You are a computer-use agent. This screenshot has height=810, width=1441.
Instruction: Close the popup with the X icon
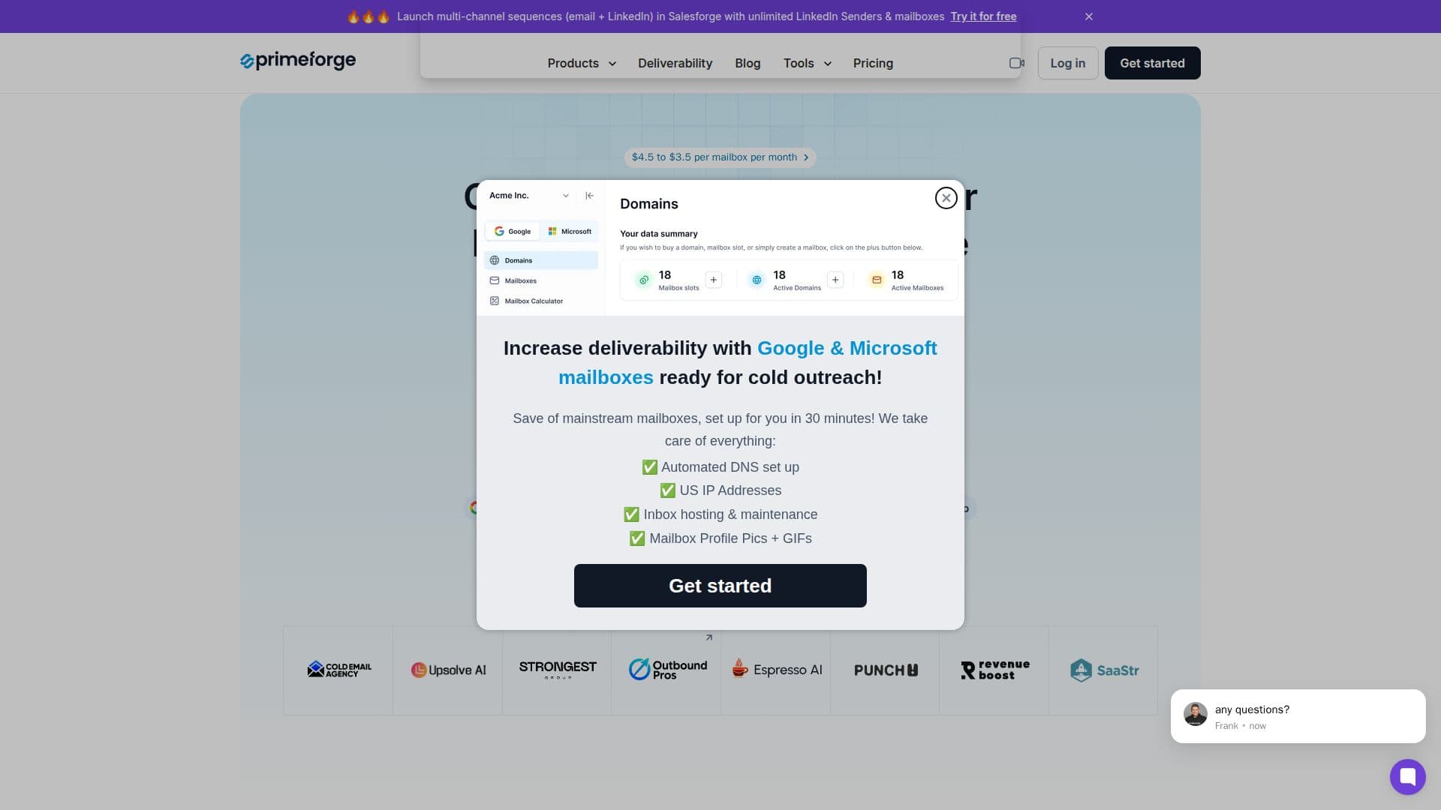point(946,198)
